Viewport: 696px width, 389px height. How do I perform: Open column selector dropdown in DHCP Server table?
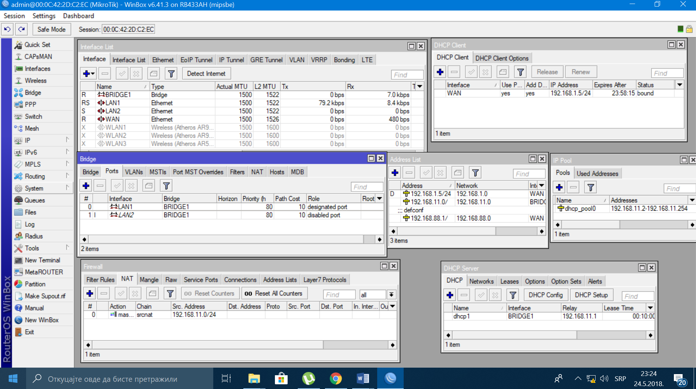[x=651, y=308]
